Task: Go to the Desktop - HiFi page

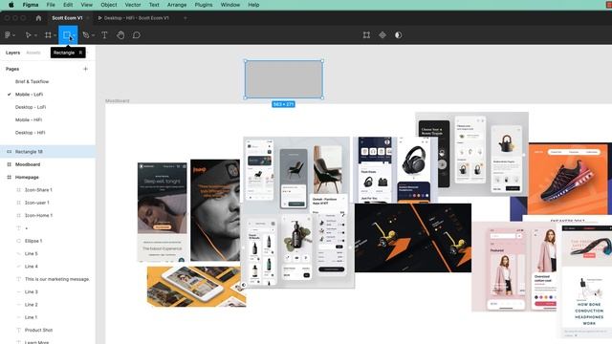Action: coord(30,133)
